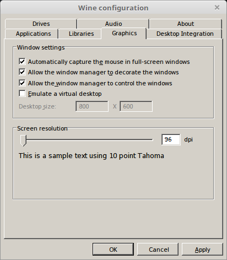The width and height of the screenshot is (227, 260).
Task: Switch to the Libraries tab
Action: point(81,34)
